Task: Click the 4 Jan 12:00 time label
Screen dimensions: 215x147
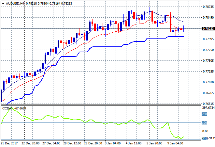Action: [134, 143]
